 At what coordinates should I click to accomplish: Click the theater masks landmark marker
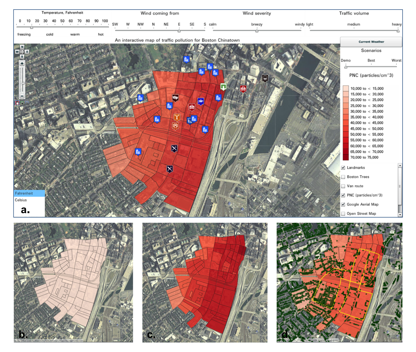pos(175,97)
